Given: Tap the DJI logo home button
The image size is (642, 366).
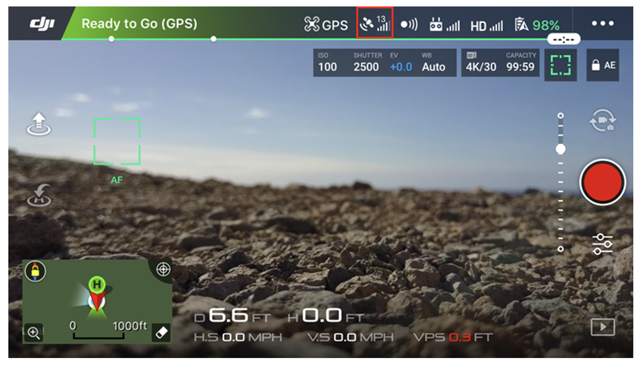Looking at the screenshot, I should click(42, 24).
